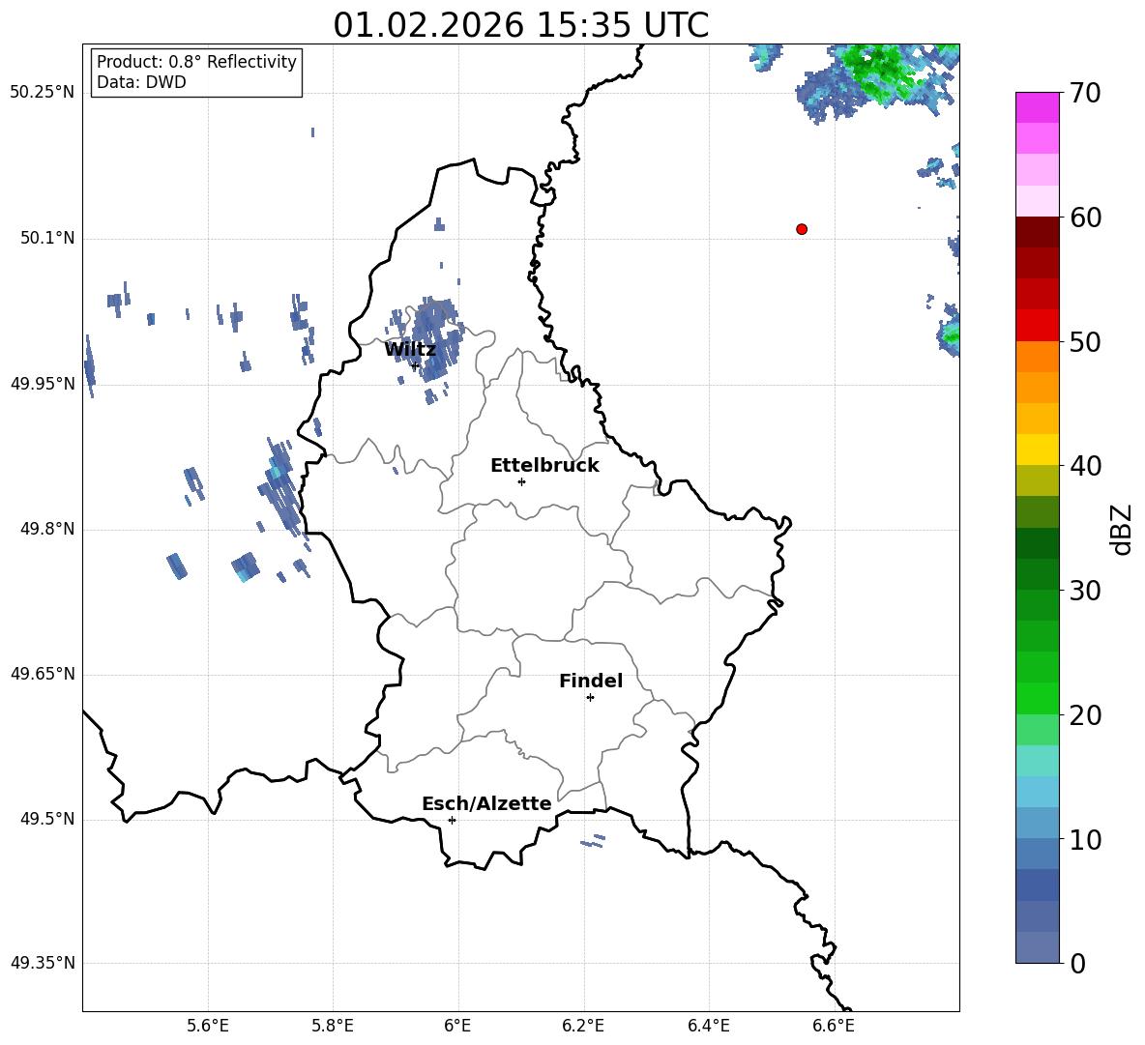
Task: Click the yellow band at 40 dBZ
Action: pos(1037,450)
